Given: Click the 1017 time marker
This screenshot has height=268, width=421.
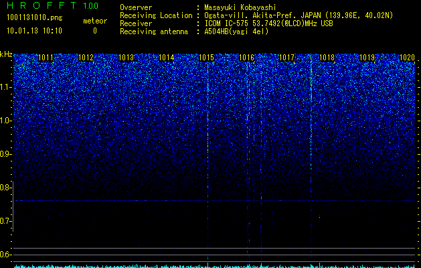Looking at the screenshot, I should (286, 58).
